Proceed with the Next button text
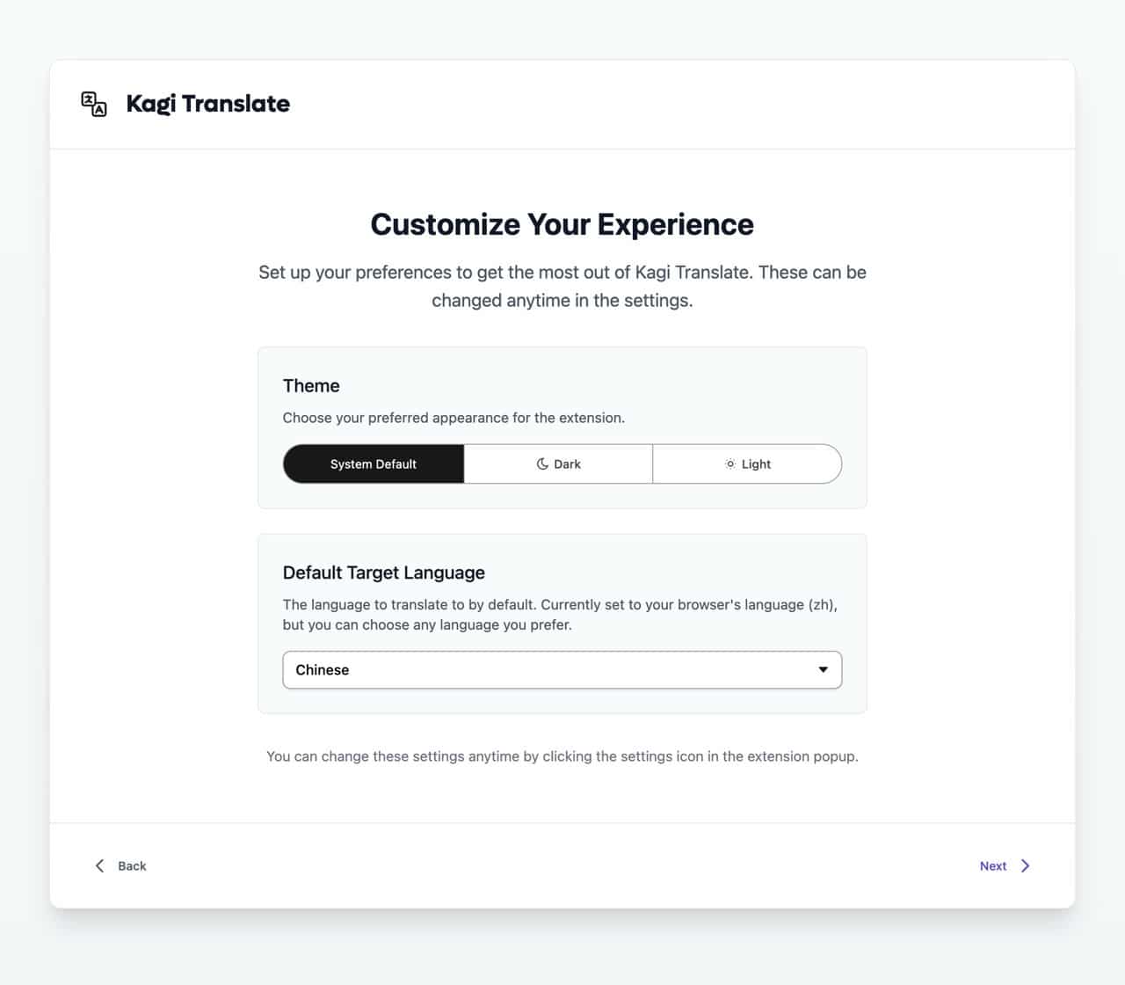This screenshot has width=1125, height=985. (993, 866)
